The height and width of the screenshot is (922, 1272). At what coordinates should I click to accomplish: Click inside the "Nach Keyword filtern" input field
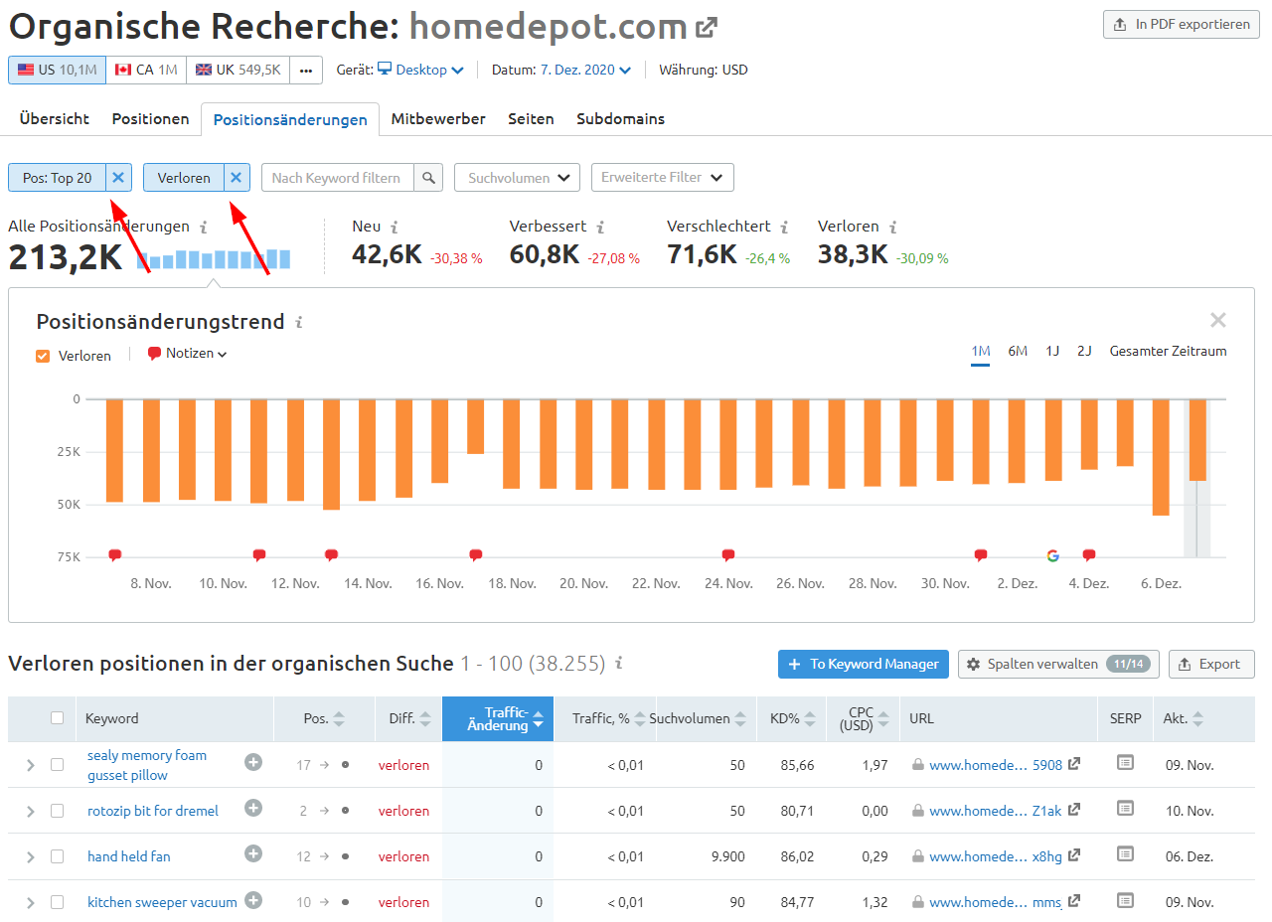(x=338, y=177)
